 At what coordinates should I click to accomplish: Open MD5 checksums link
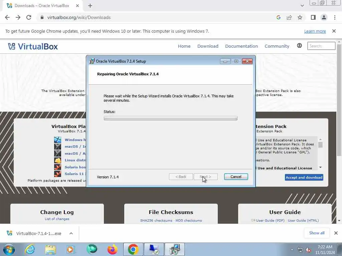click(x=189, y=220)
